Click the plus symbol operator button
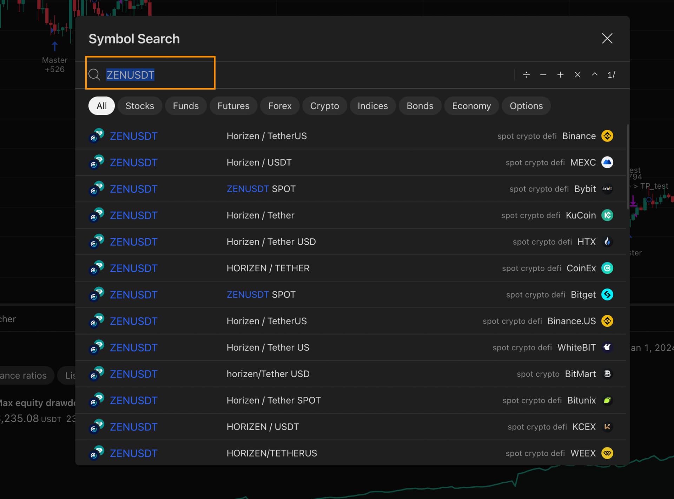The image size is (674, 499). click(560, 74)
